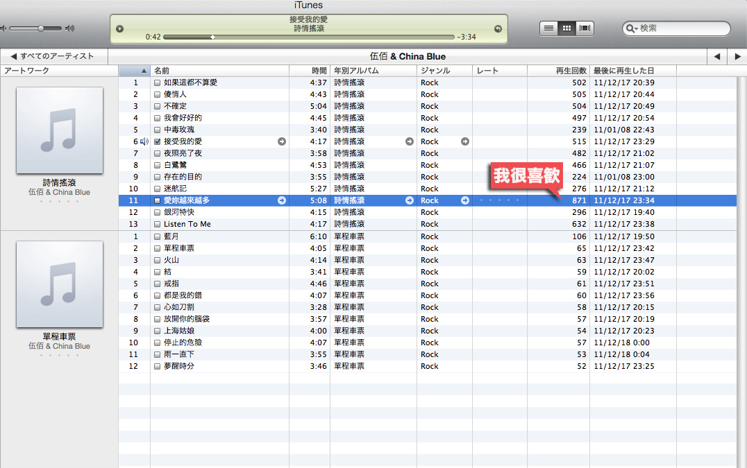
Task: Set rating dots for highlighted track 11
Action: point(499,200)
